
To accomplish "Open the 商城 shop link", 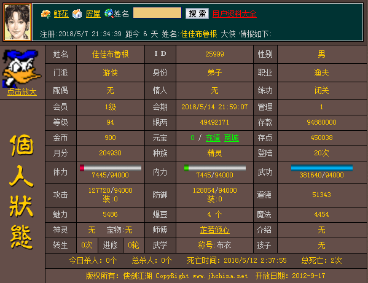I will click(x=232, y=138).
